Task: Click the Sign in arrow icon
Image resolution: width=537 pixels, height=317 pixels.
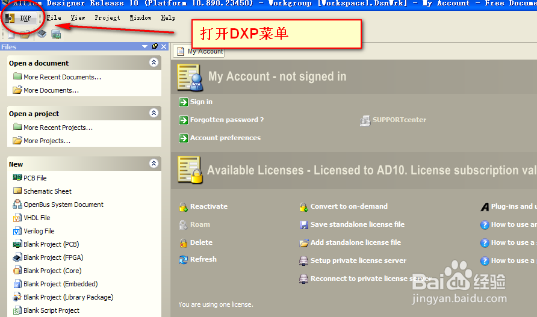Action: coord(184,102)
